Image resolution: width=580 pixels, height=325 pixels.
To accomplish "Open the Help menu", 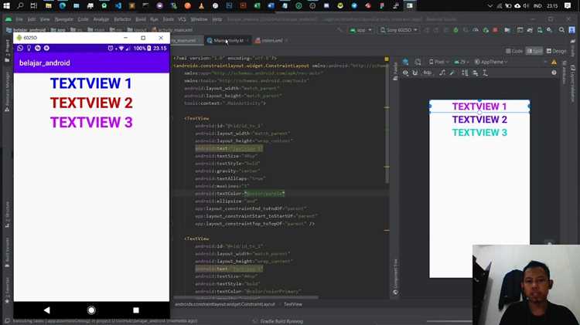I will 217,19.
